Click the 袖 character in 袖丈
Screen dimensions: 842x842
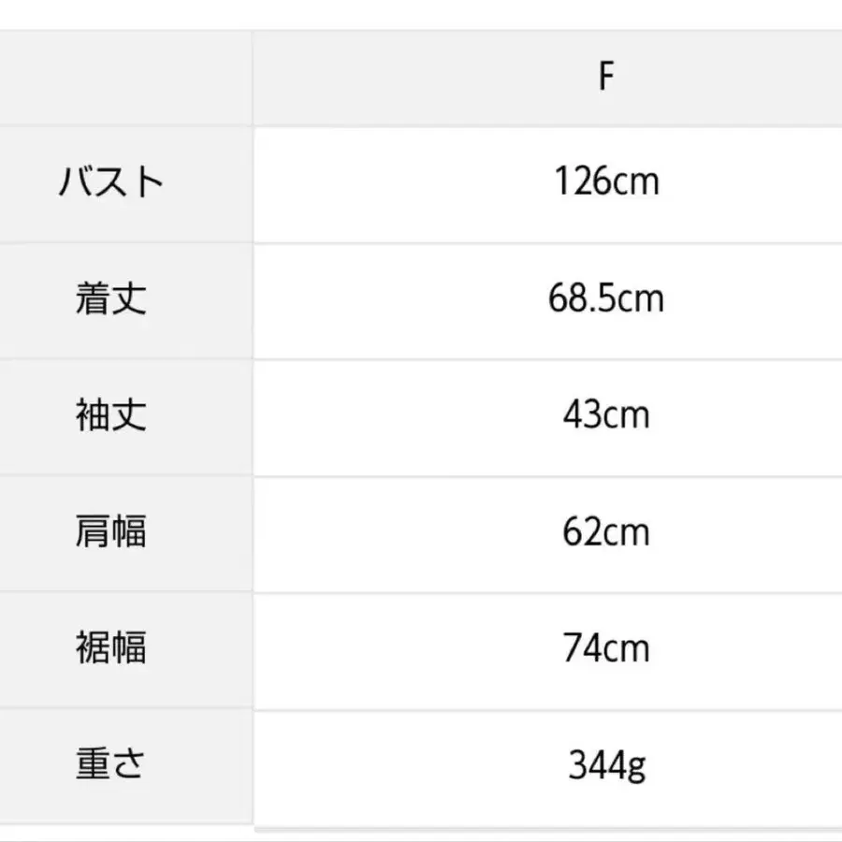click(93, 415)
